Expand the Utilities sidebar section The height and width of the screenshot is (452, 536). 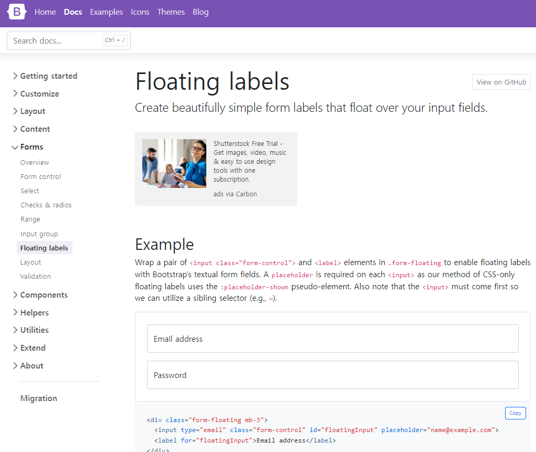[x=31, y=330]
